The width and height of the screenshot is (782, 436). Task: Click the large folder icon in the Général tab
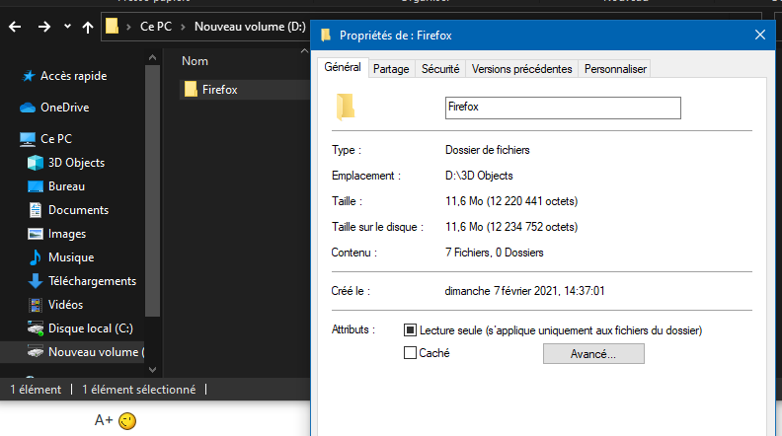tap(346, 108)
